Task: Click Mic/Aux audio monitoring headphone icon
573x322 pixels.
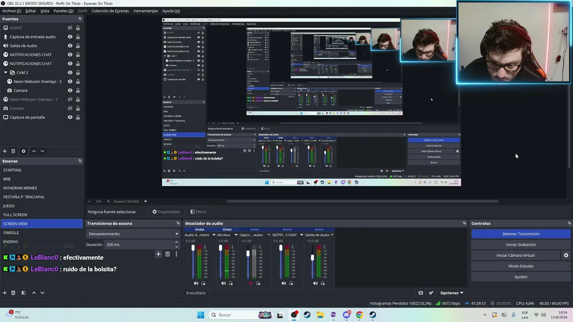Action: coord(231,283)
